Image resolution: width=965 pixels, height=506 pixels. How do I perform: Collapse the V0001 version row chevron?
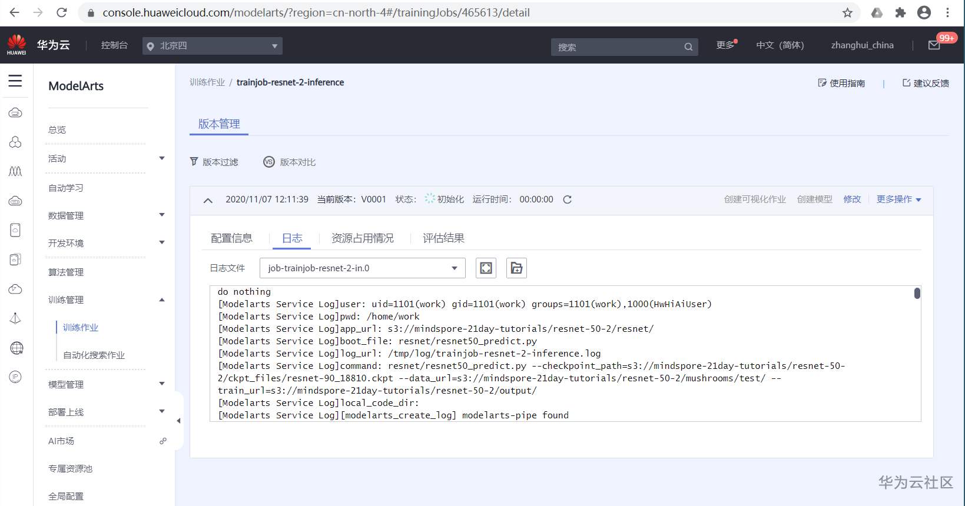click(208, 200)
